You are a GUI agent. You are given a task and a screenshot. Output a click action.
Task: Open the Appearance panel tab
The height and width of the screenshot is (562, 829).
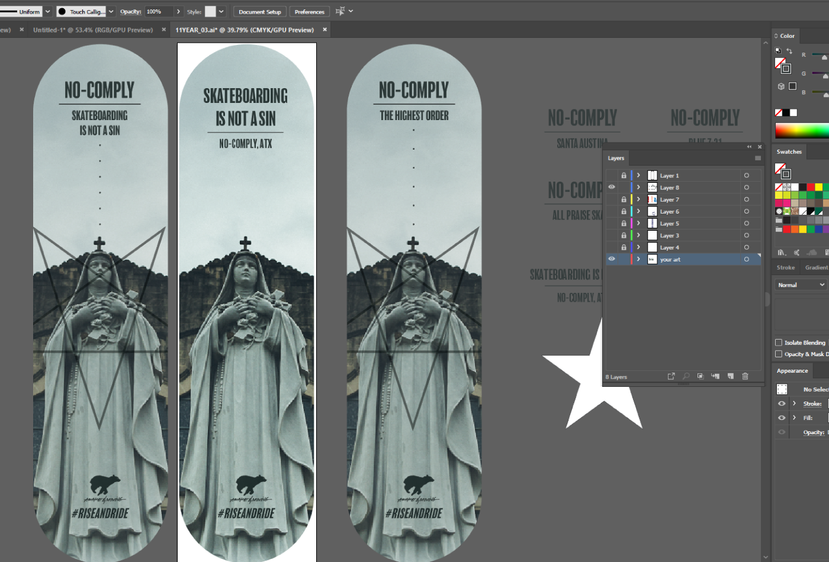pyautogui.click(x=792, y=371)
